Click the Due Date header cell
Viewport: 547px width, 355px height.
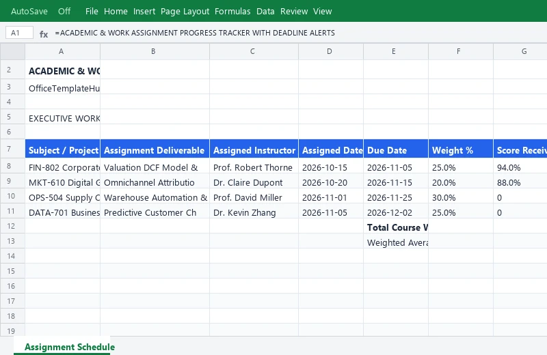point(396,150)
